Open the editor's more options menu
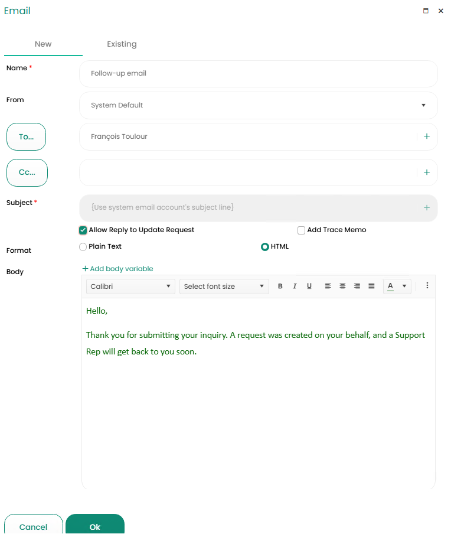451x534 pixels. (x=427, y=286)
